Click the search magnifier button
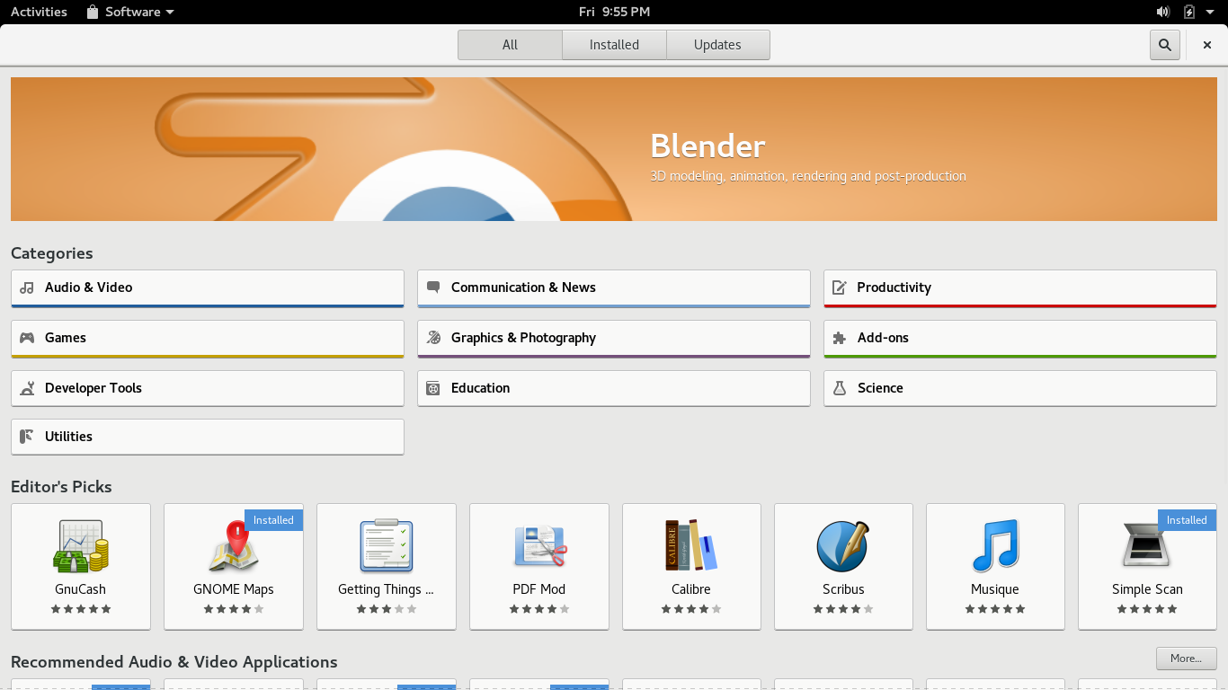The height and width of the screenshot is (690, 1228). [x=1165, y=45]
